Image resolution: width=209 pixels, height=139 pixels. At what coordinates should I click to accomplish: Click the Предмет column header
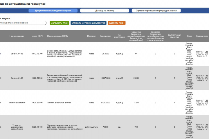91,36
